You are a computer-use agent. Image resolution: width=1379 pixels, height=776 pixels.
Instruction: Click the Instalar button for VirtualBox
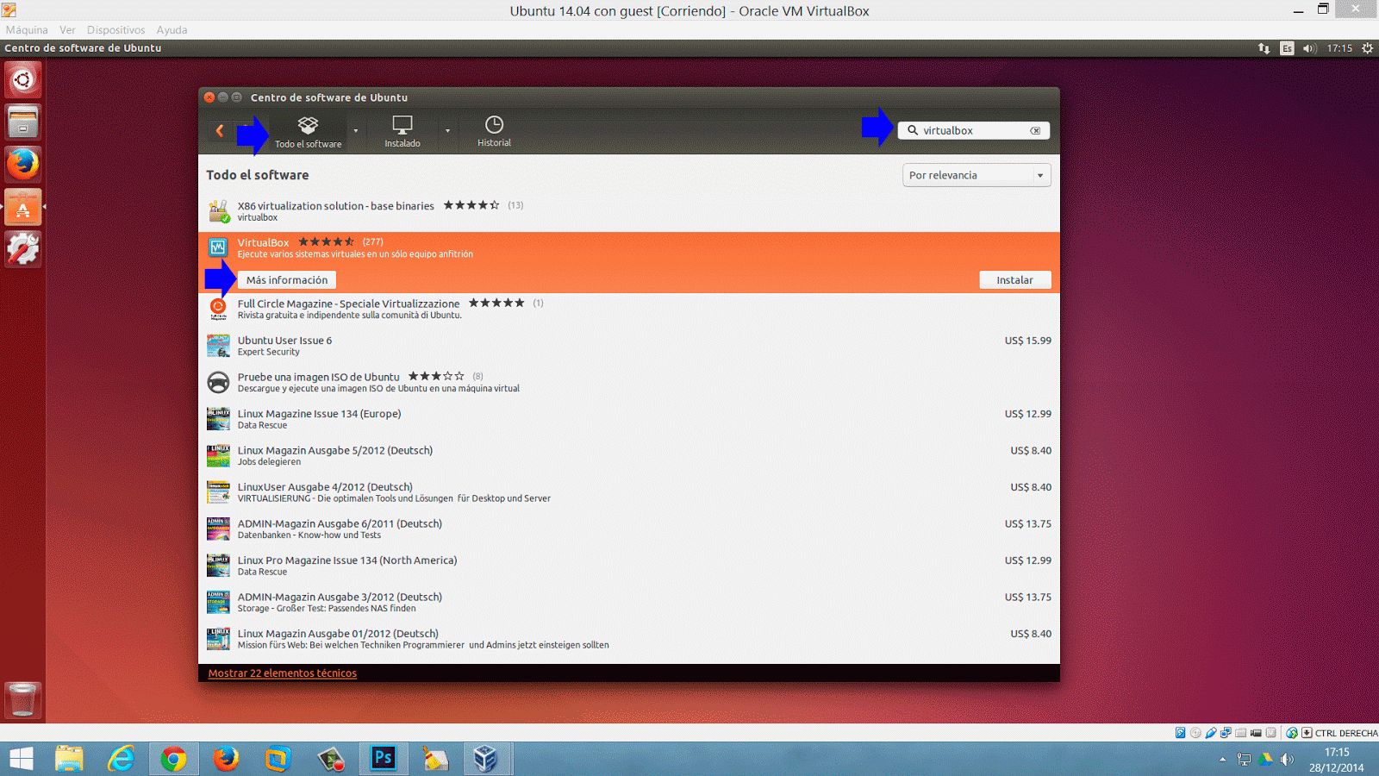[x=1015, y=279]
